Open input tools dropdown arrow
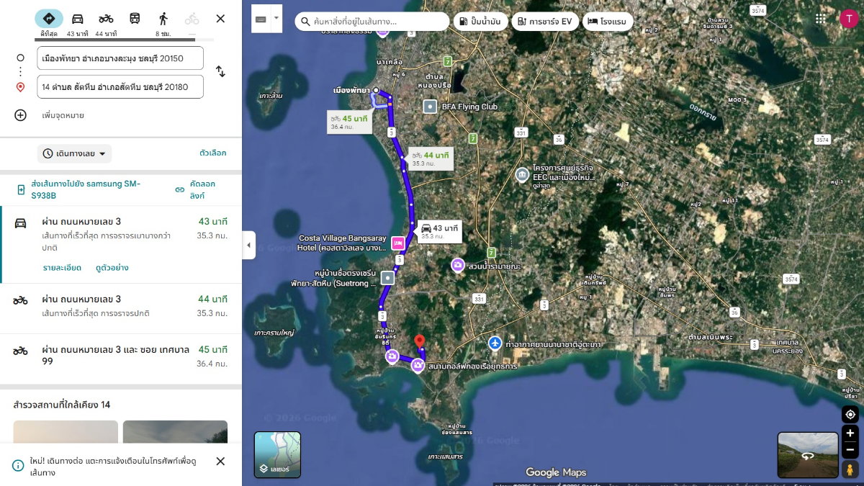 [x=276, y=19]
